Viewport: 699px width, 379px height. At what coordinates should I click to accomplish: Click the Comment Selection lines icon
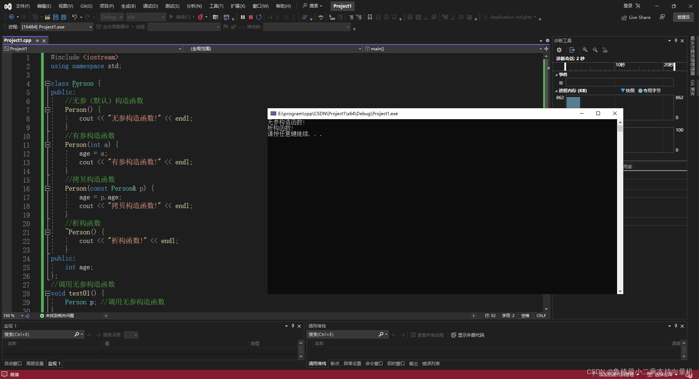[351, 17]
